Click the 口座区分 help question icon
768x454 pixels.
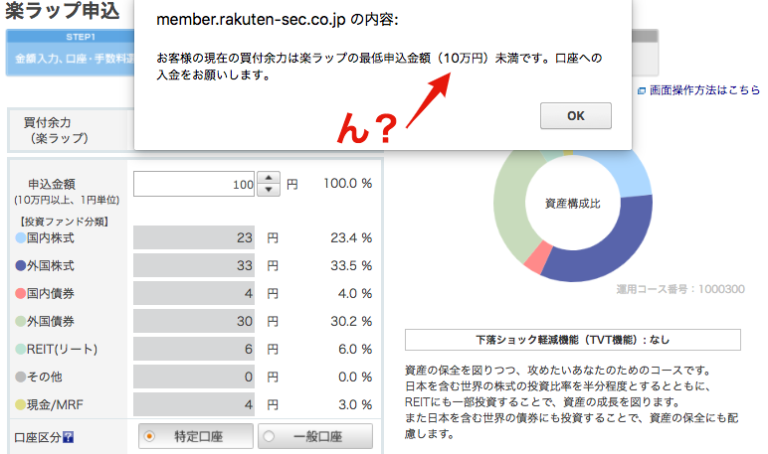pos(68,437)
